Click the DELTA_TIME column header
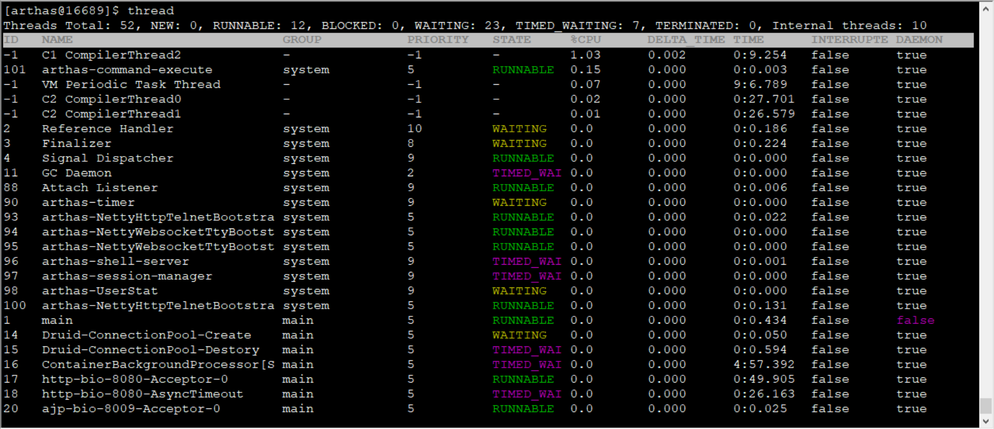This screenshot has width=994, height=429. coord(686,40)
